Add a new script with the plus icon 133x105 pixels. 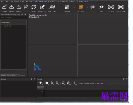pos(40,83)
